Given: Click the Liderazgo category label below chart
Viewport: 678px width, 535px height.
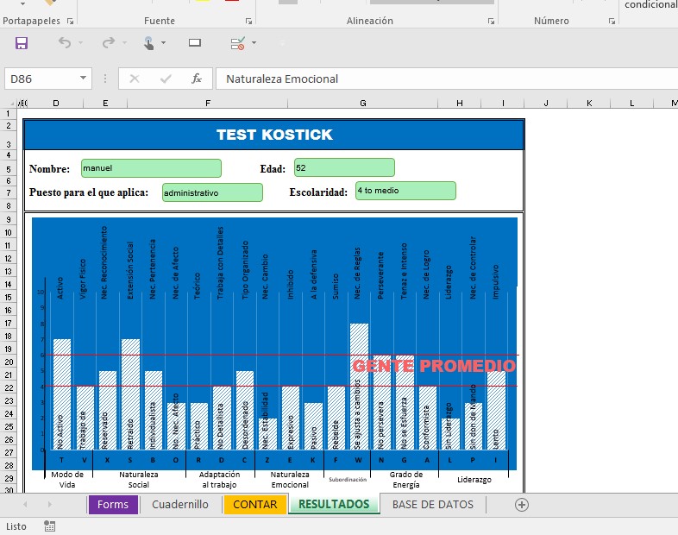Looking at the screenshot, I should coord(474,480).
